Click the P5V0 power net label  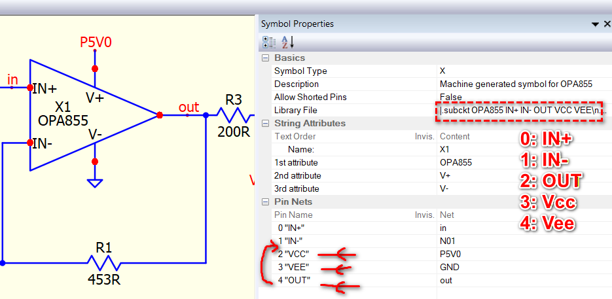tap(96, 43)
